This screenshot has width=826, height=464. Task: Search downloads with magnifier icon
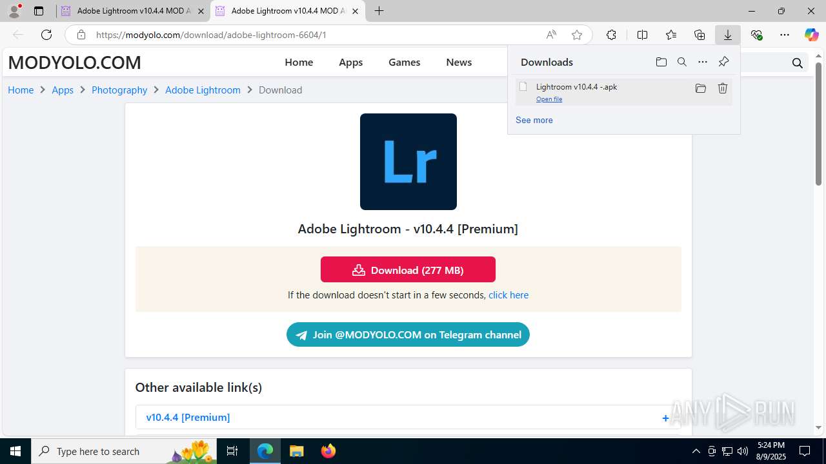682,62
